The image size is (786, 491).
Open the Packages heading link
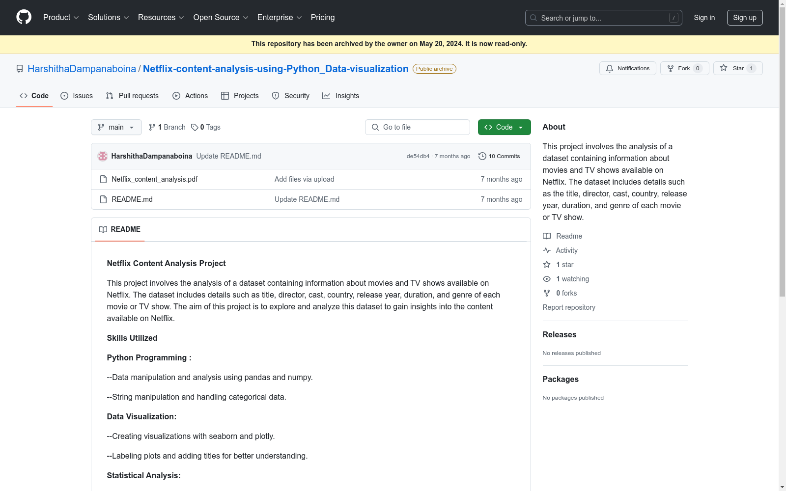point(561,379)
